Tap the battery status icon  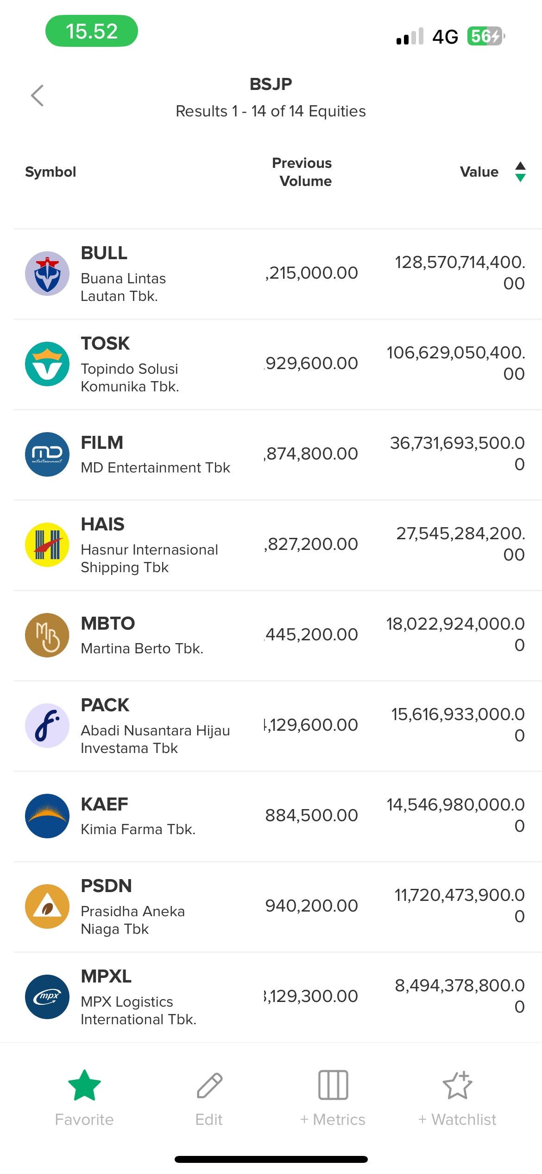485,36
